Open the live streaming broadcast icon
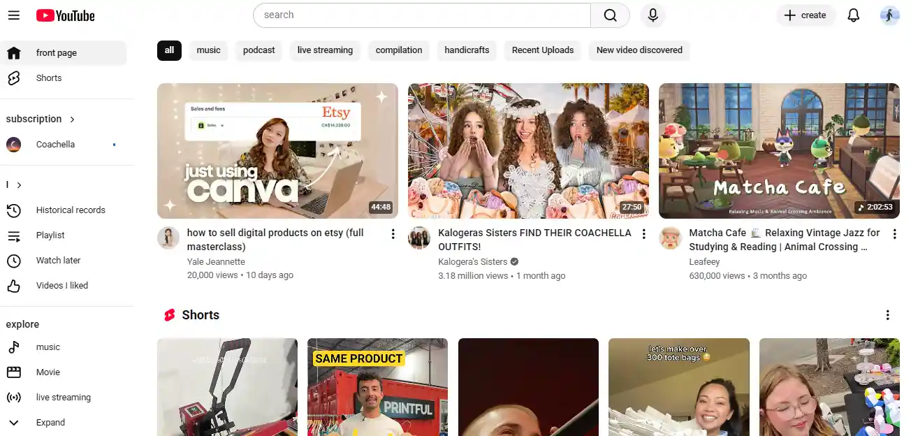The width and height of the screenshot is (911, 436). [14, 398]
